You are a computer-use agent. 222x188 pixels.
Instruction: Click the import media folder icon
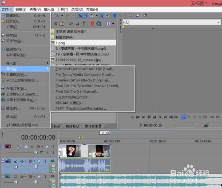click(x=62, y=24)
